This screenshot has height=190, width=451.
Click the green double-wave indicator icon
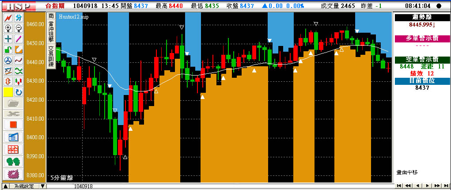click(x=19, y=71)
